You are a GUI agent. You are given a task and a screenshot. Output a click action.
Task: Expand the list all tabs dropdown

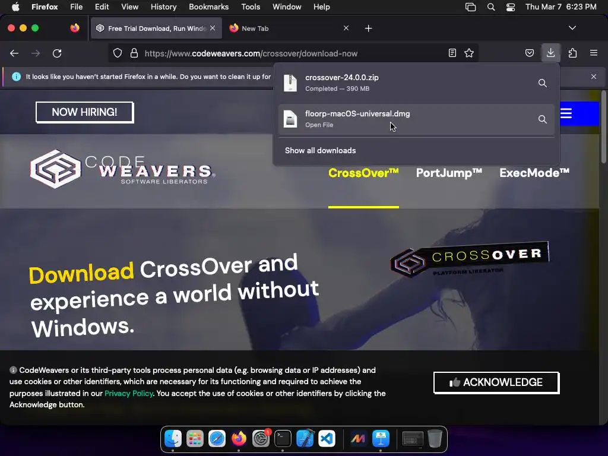[x=572, y=28]
